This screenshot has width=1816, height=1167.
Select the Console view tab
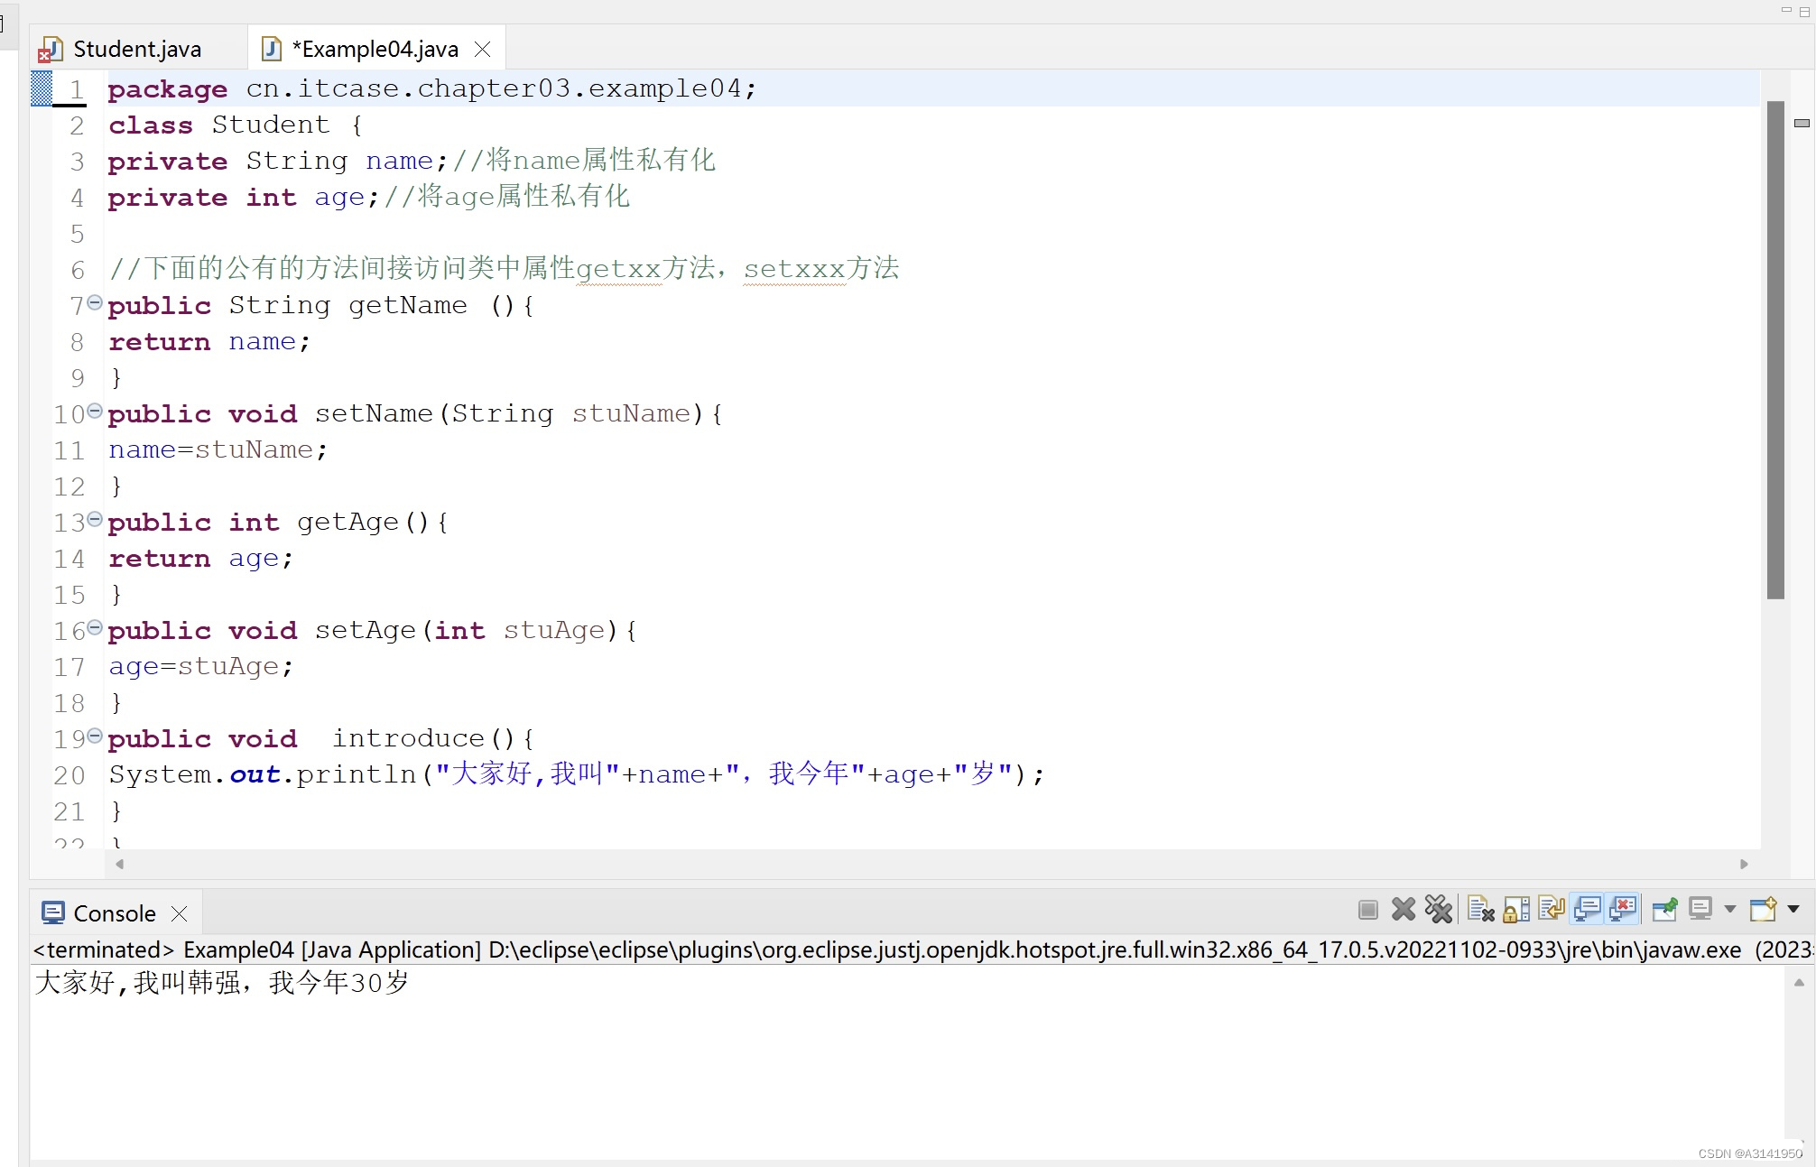pos(114,913)
